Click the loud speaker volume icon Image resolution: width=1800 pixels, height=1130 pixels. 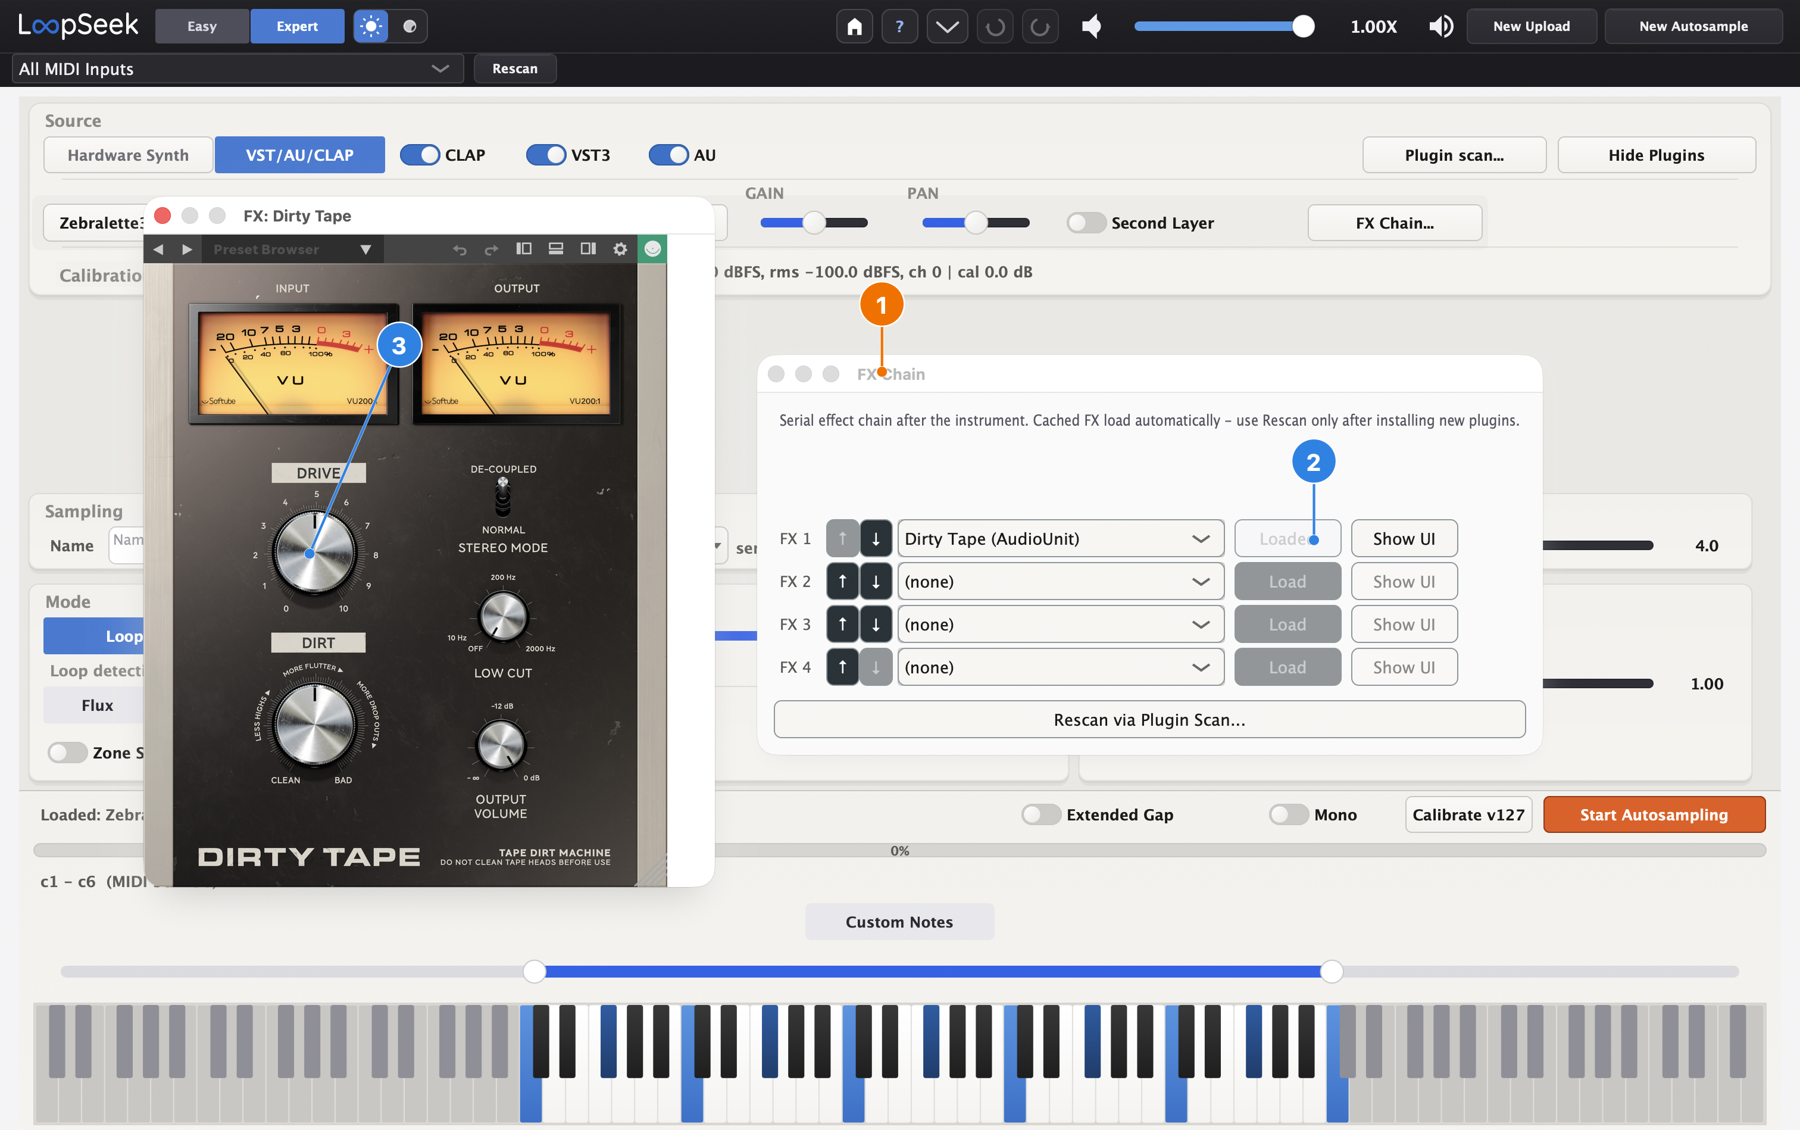point(1440,27)
